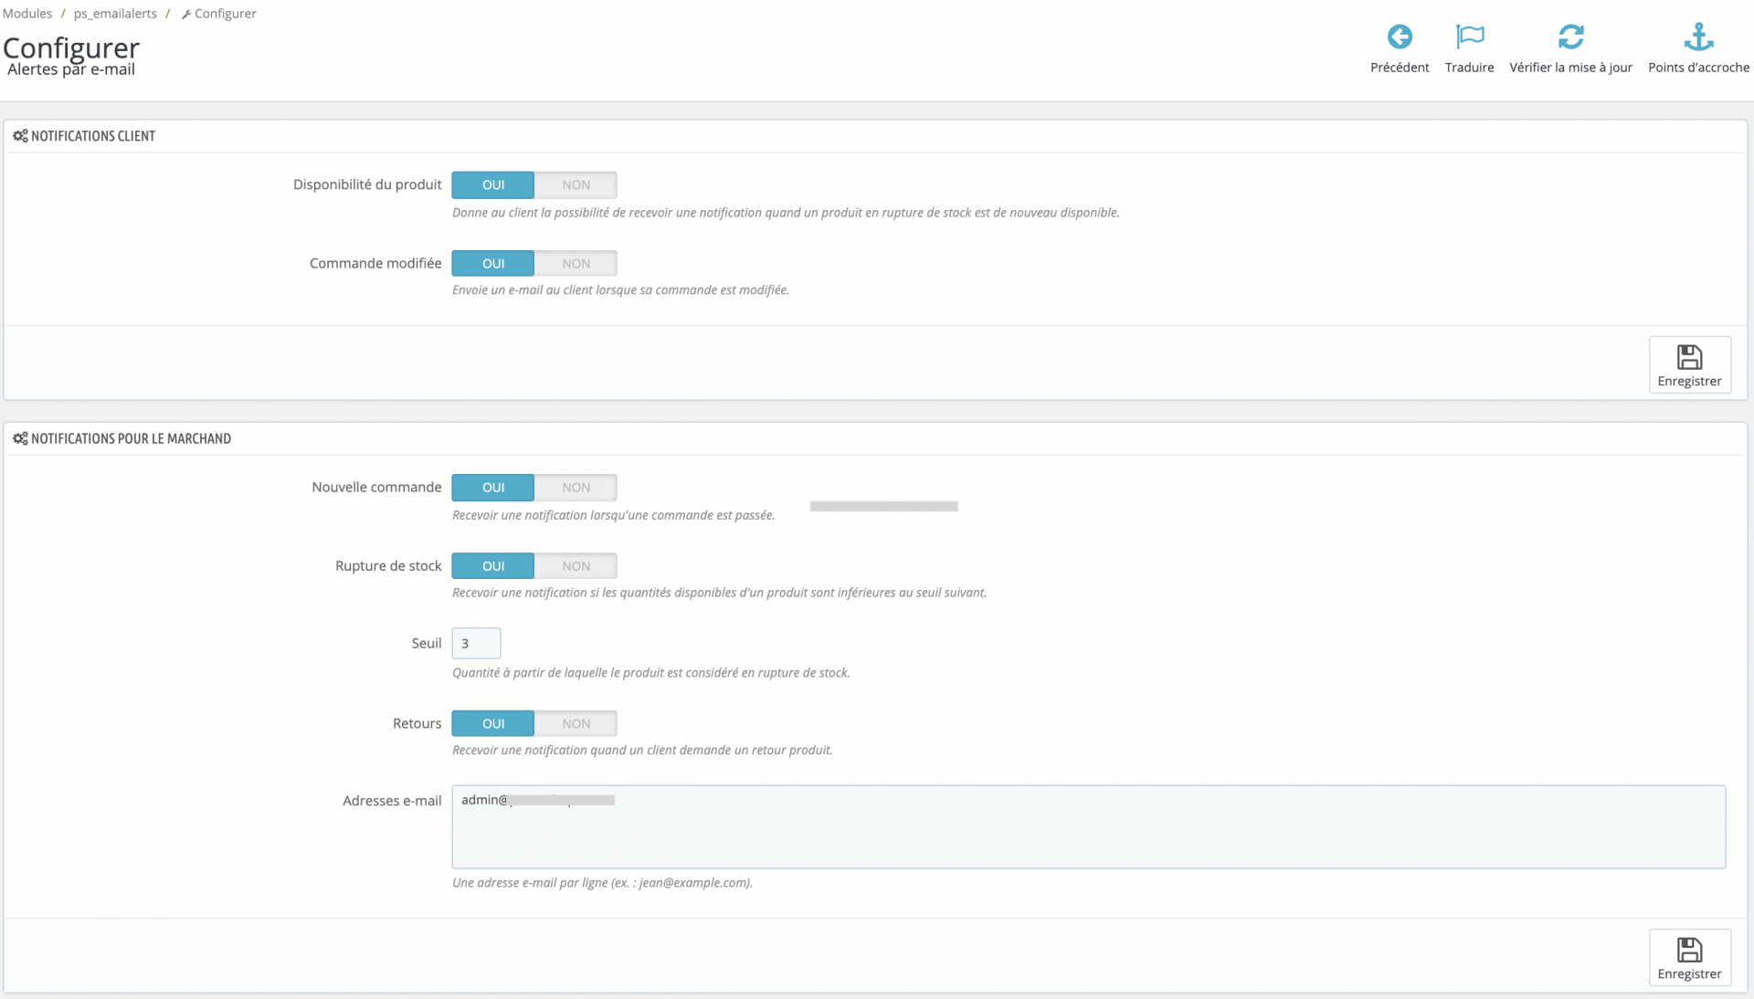Click inside the Adresses e-mail text area
1754x999 pixels.
tap(1088, 827)
